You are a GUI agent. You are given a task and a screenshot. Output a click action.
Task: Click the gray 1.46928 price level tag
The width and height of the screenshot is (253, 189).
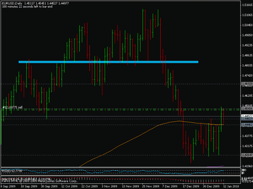pyautogui.click(x=247, y=84)
